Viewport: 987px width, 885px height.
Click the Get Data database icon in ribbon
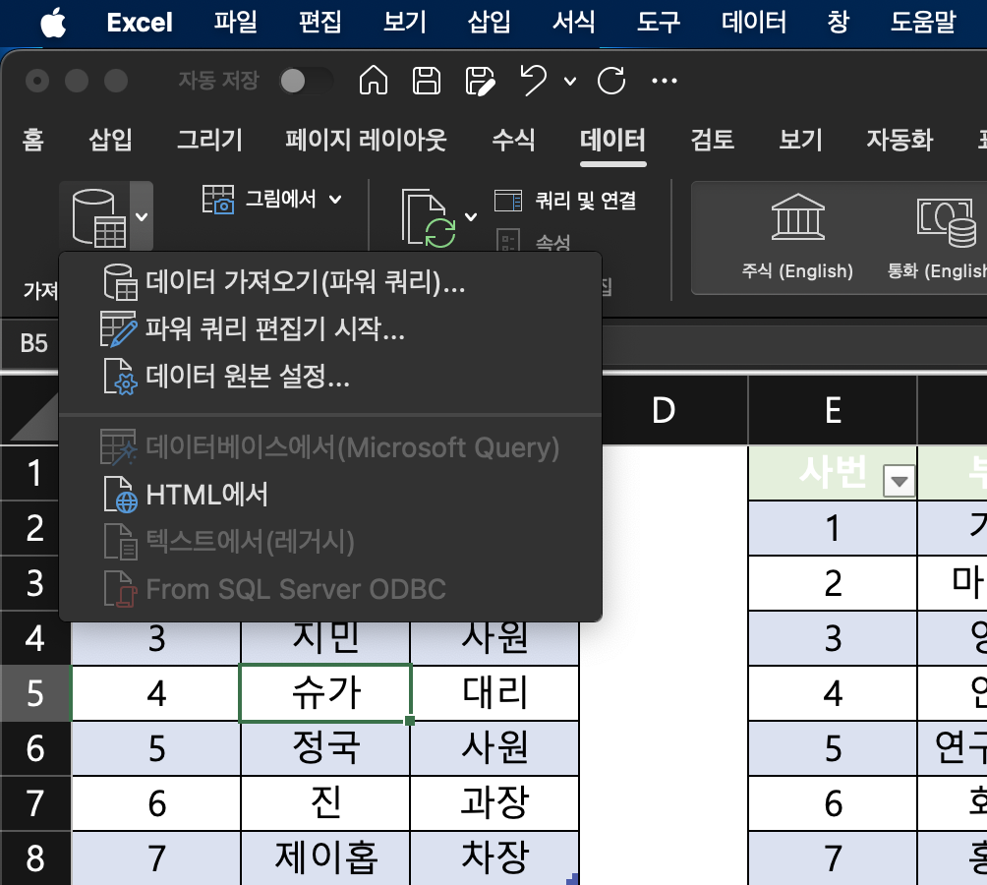pos(97,217)
